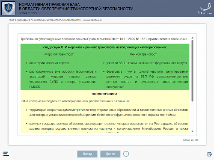Click the 'за исключением:' heading
Image resolution: width=214 pixels, height=160 pixels.
coord(105,94)
